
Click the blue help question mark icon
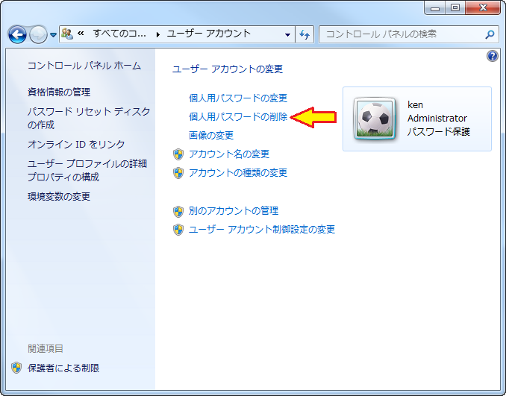[x=492, y=56]
